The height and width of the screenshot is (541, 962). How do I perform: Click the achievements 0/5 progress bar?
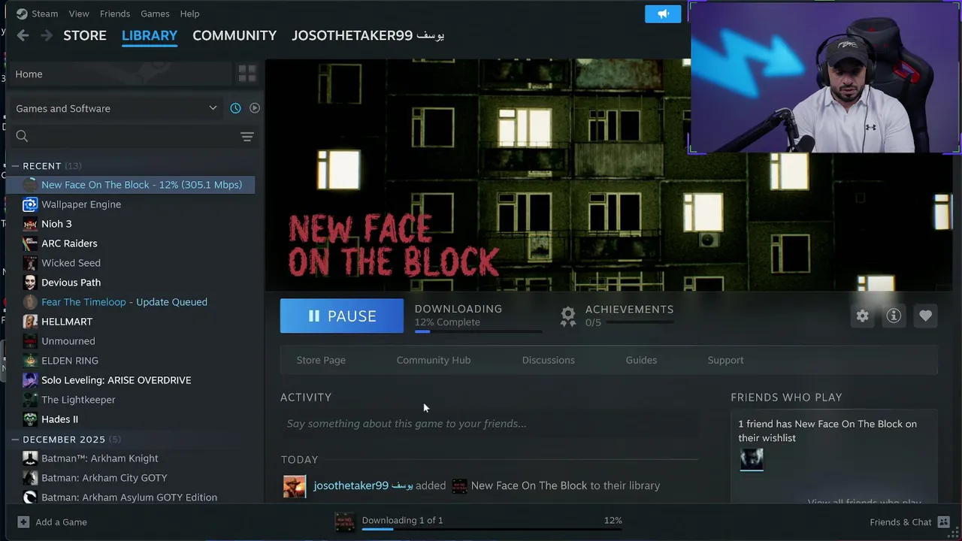(640, 322)
